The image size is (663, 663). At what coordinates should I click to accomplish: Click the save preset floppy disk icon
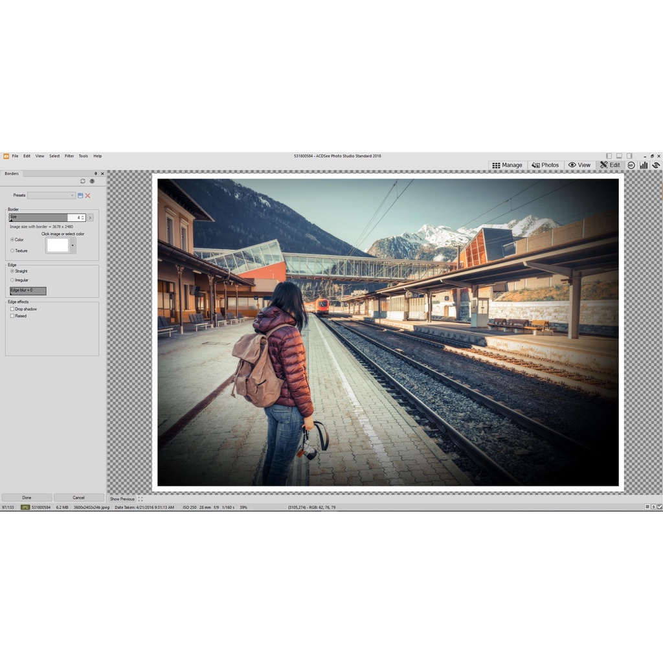point(80,196)
